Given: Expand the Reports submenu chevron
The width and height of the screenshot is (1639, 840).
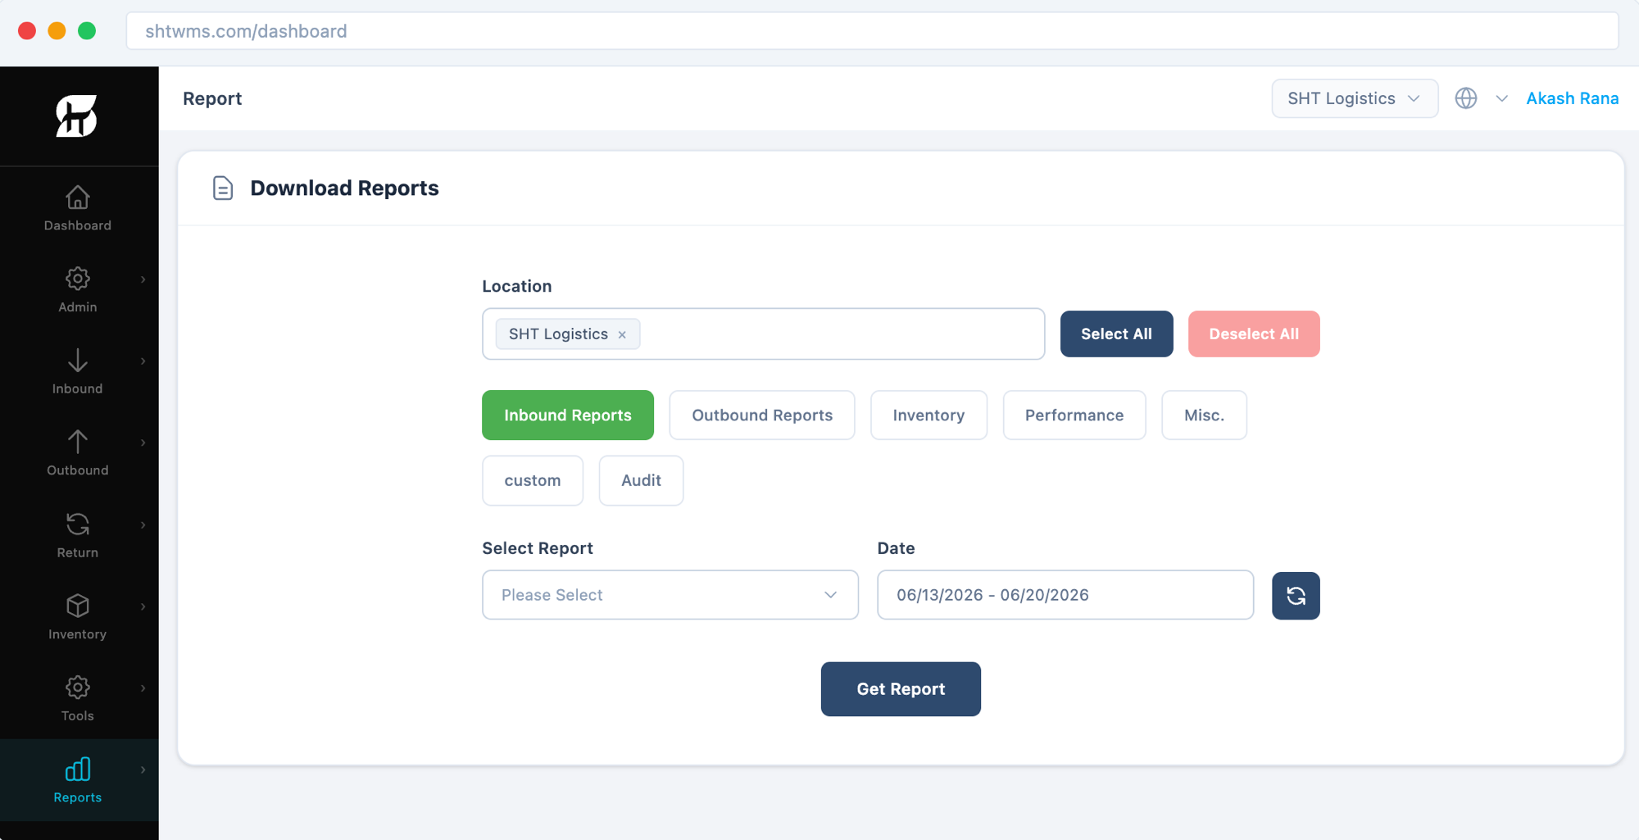Looking at the screenshot, I should (x=143, y=770).
